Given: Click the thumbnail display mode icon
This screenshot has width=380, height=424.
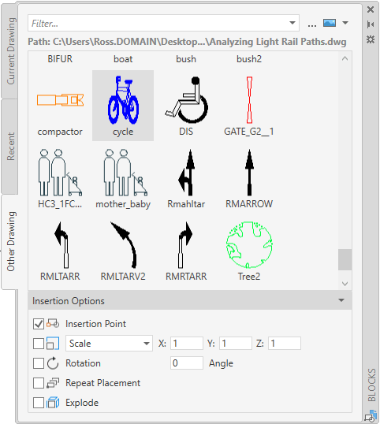Looking at the screenshot, I should 330,23.
